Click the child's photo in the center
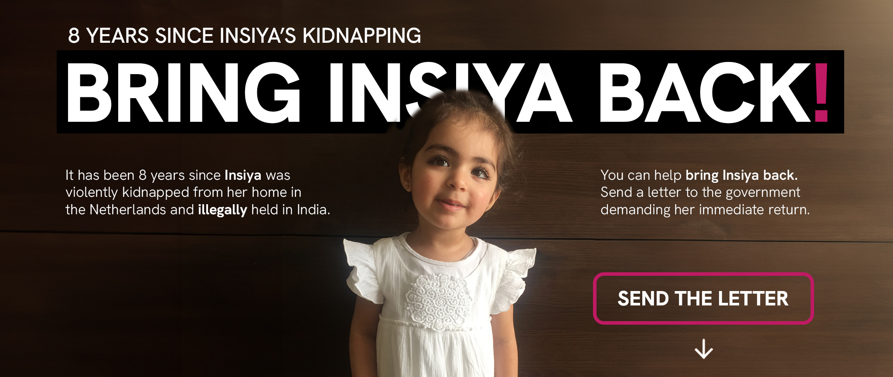 [x=440, y=236]
